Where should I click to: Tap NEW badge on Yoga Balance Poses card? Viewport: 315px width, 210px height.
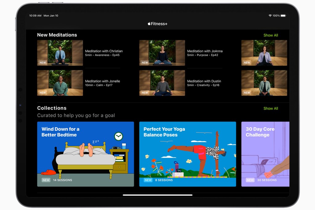(148, 180)
